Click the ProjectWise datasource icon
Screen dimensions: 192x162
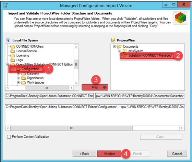tap(113, 40)
